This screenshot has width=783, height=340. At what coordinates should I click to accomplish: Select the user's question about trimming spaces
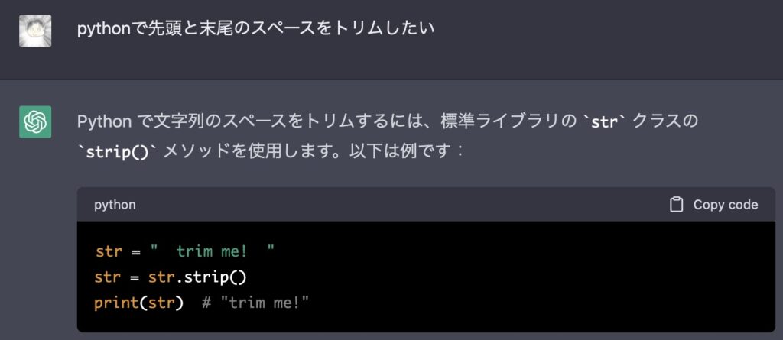(255, 30)
